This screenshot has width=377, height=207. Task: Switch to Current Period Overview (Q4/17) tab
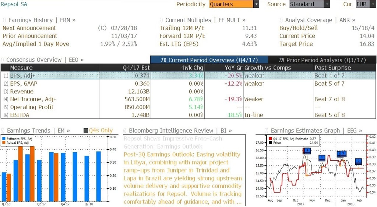209,60
